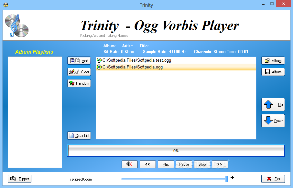Viewport: 293px width, 188px height.
Task: Select 'C:\Softpedia Files\Softpedia test.ogg' track
Action: 176,60
